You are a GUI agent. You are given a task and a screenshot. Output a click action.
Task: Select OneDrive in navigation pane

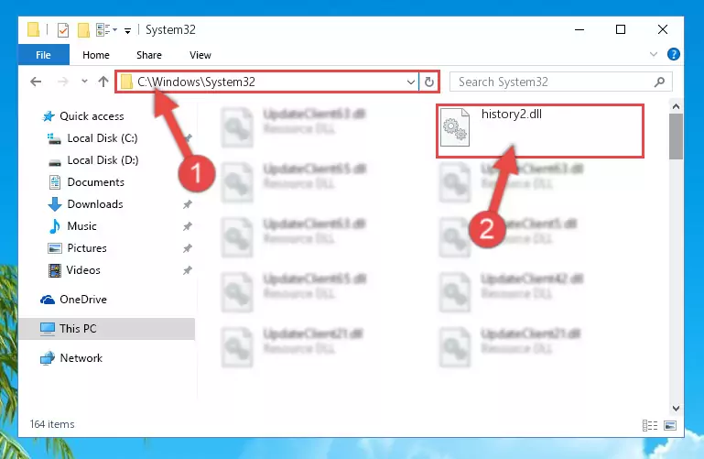[x=83, y=300]
